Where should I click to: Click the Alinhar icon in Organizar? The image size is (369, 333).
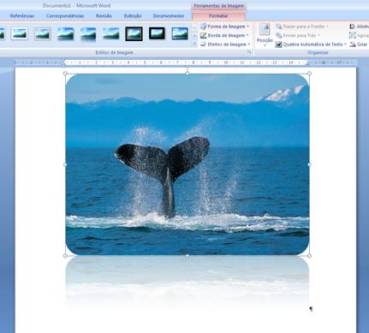coord(353,27)
